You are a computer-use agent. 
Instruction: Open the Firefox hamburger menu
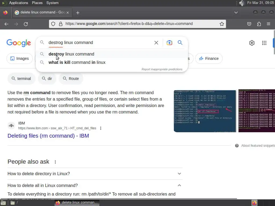268,24
